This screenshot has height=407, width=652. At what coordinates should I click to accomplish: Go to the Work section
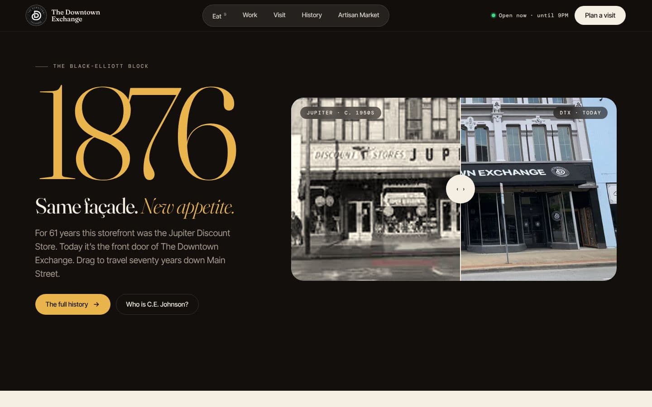pos(250,15)
